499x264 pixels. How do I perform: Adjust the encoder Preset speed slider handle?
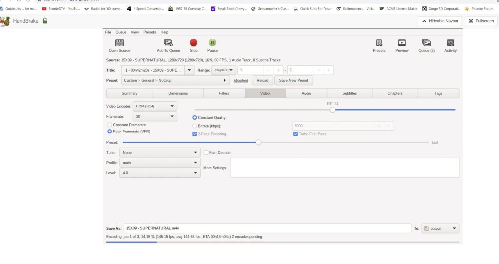coord(258,142)
